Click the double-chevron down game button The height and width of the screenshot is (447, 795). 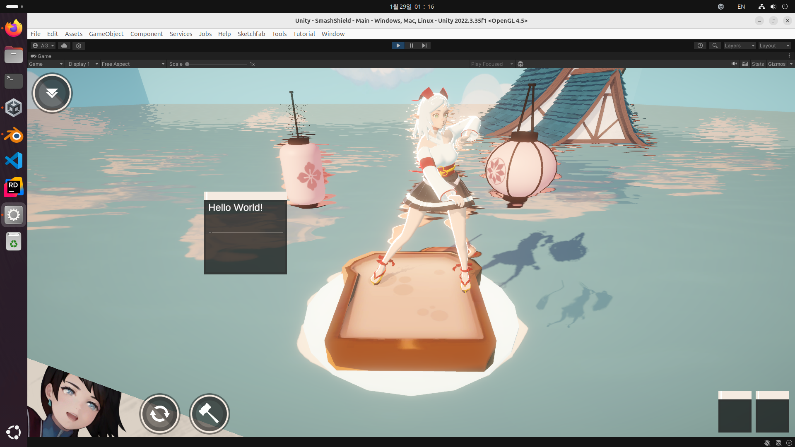pyautogui.click(x=52, y=93)
